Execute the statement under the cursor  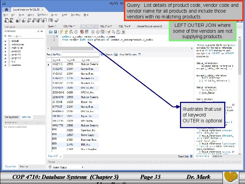(66, 32)
